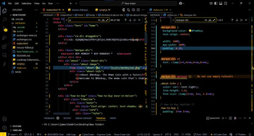Click the #fed01a color swatch
The width and height of the screenshot is (254, 136).
190,30
